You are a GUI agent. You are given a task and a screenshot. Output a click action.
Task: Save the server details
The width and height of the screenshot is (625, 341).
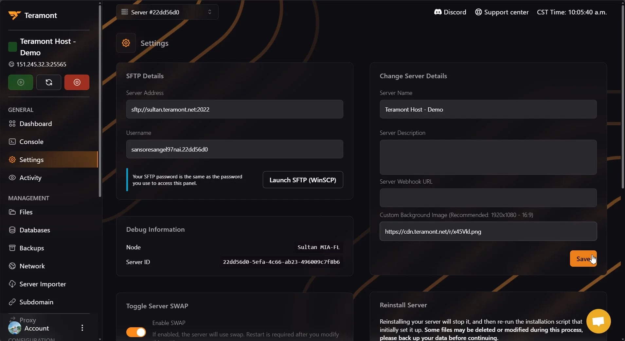[583, 259]
